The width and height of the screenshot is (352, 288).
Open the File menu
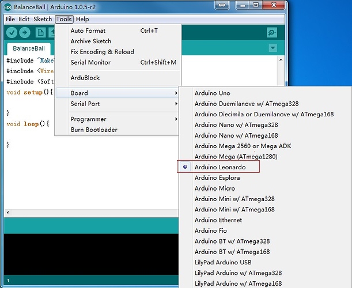[x=10, y=20]
